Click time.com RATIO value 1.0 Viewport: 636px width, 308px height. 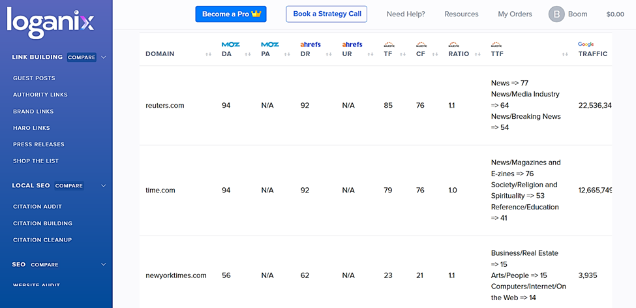pyautogui.click(x=452, y=191)
